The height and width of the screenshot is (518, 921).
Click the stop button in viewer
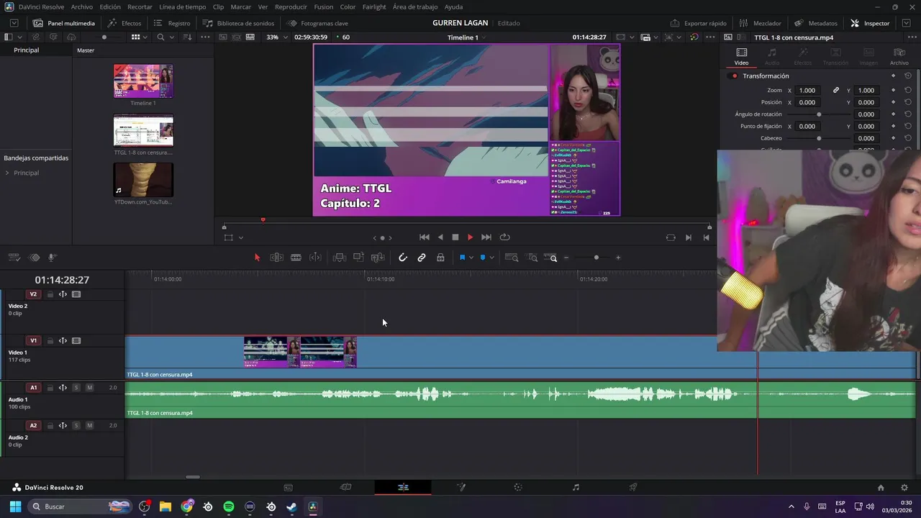(x=455, y=237)
